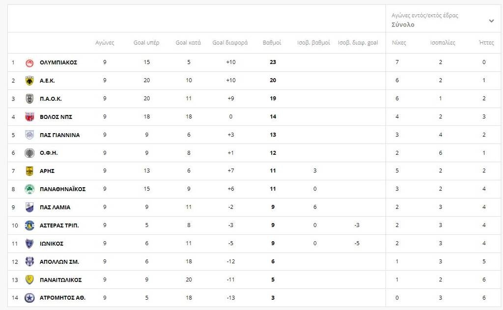503x310 pixels.
Task: Click ΑΡΗΣ goals for value 13
Action: coord(146,171)
